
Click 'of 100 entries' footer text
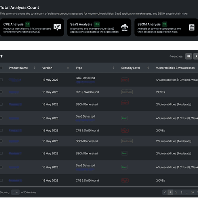(29, 192)
